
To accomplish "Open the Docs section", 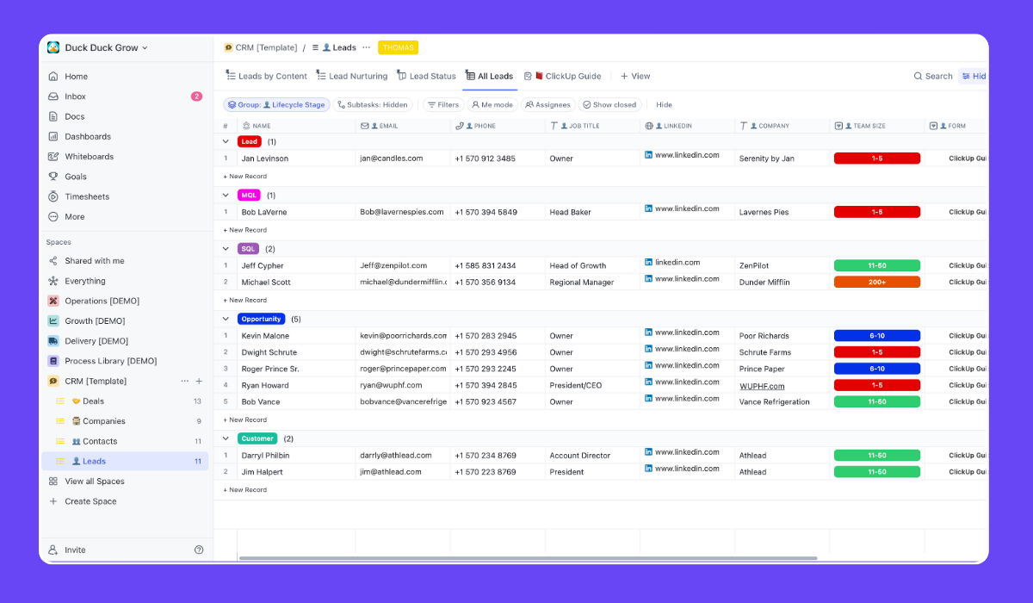I will click(x=73, y=115).
